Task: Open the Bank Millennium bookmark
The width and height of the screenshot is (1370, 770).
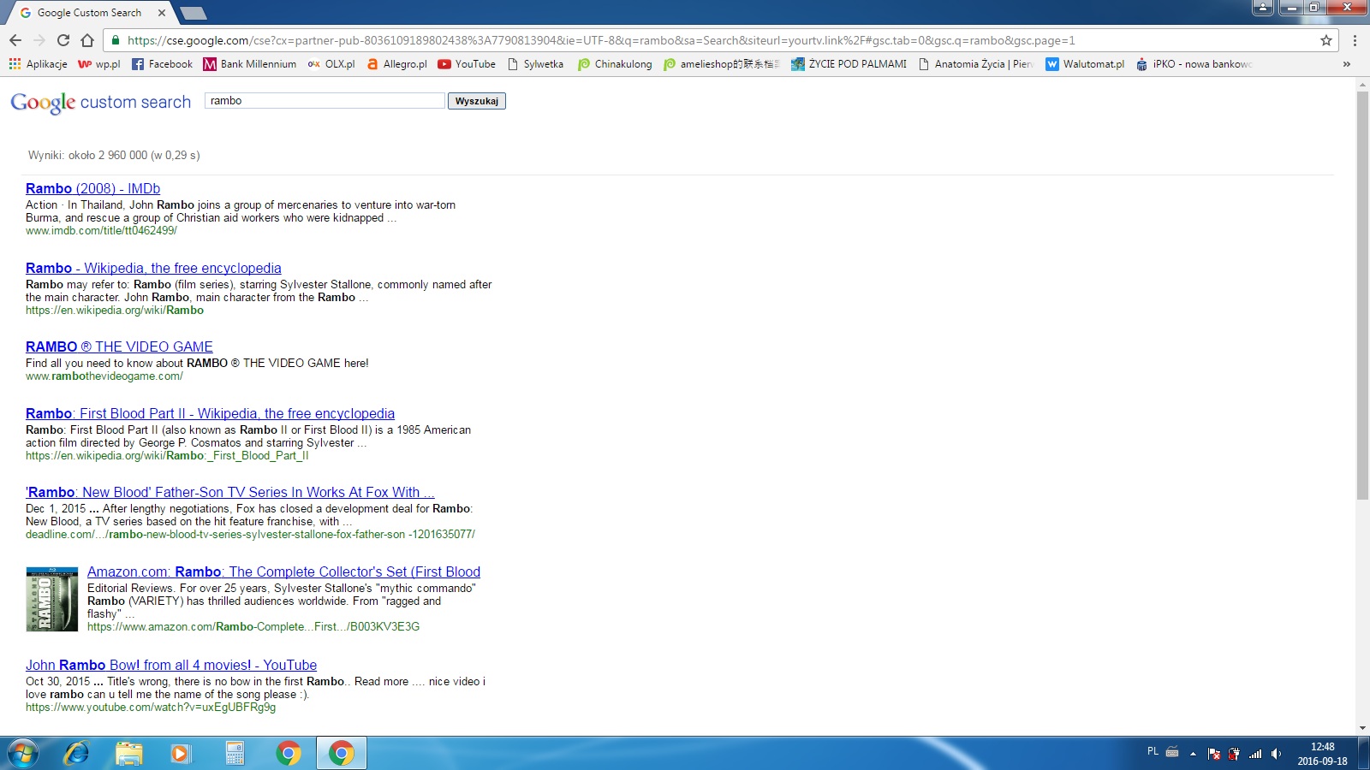Action: click(250, 64)
